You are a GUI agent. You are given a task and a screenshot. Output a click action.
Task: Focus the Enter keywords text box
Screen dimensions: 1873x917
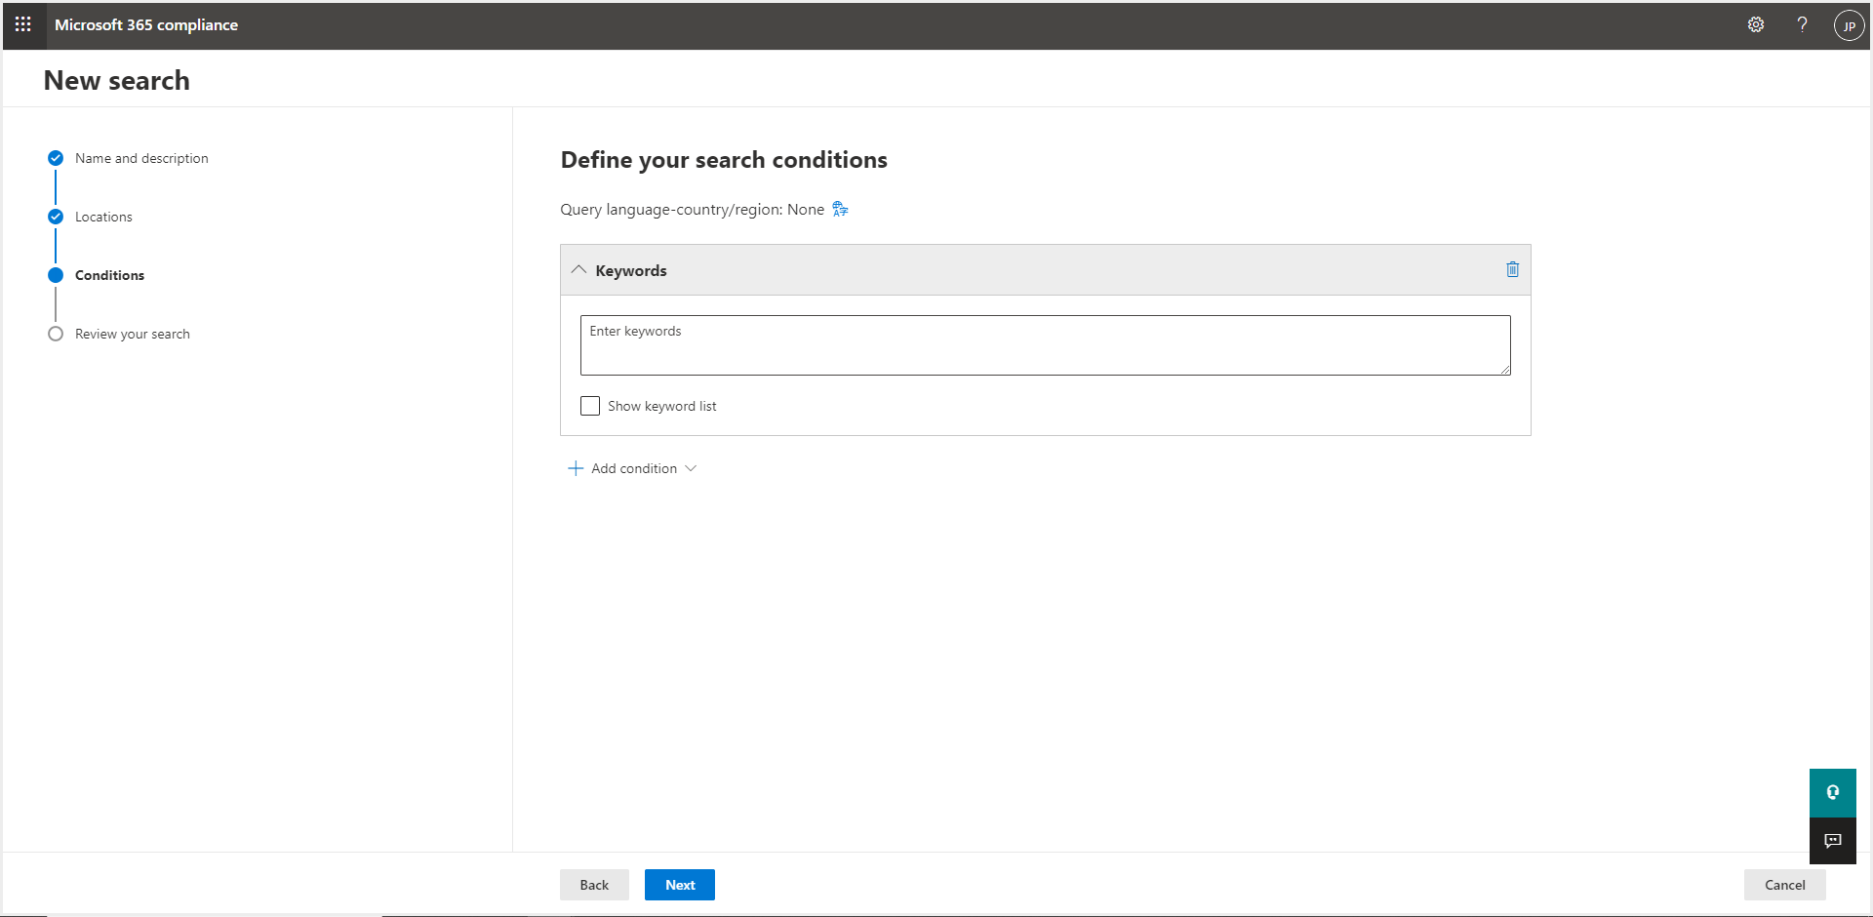[x=1044, y=345]
